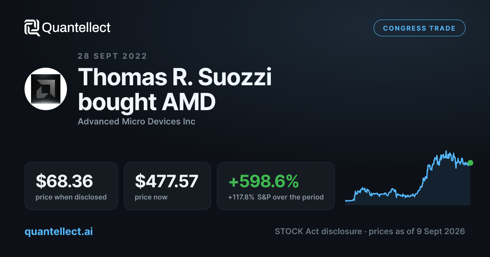Click the AMD company logo avatar
This screenshot has height=257, width=490.
click(46, 89)
